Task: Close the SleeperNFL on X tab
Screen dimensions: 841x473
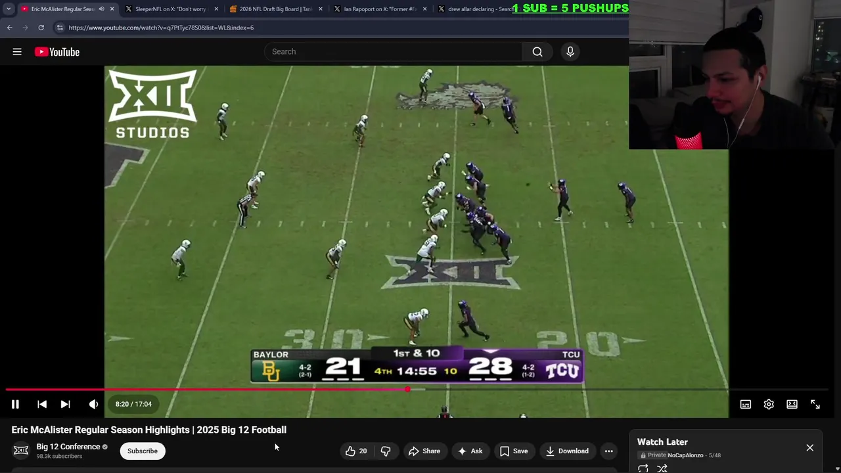Action: [216, 9]
